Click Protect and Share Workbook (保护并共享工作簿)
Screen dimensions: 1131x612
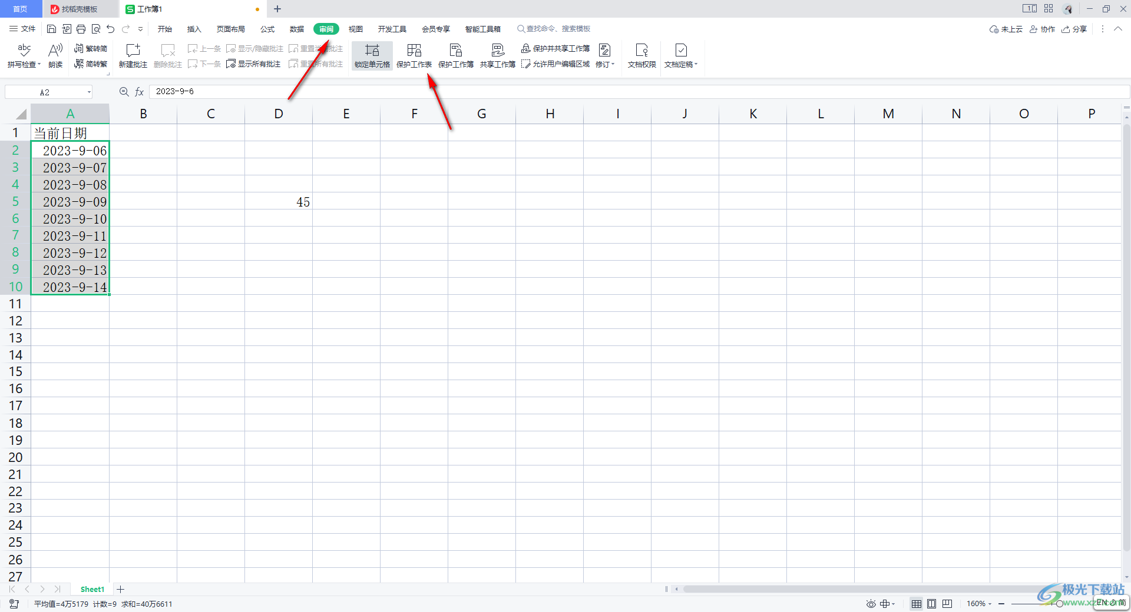point(555,48)
